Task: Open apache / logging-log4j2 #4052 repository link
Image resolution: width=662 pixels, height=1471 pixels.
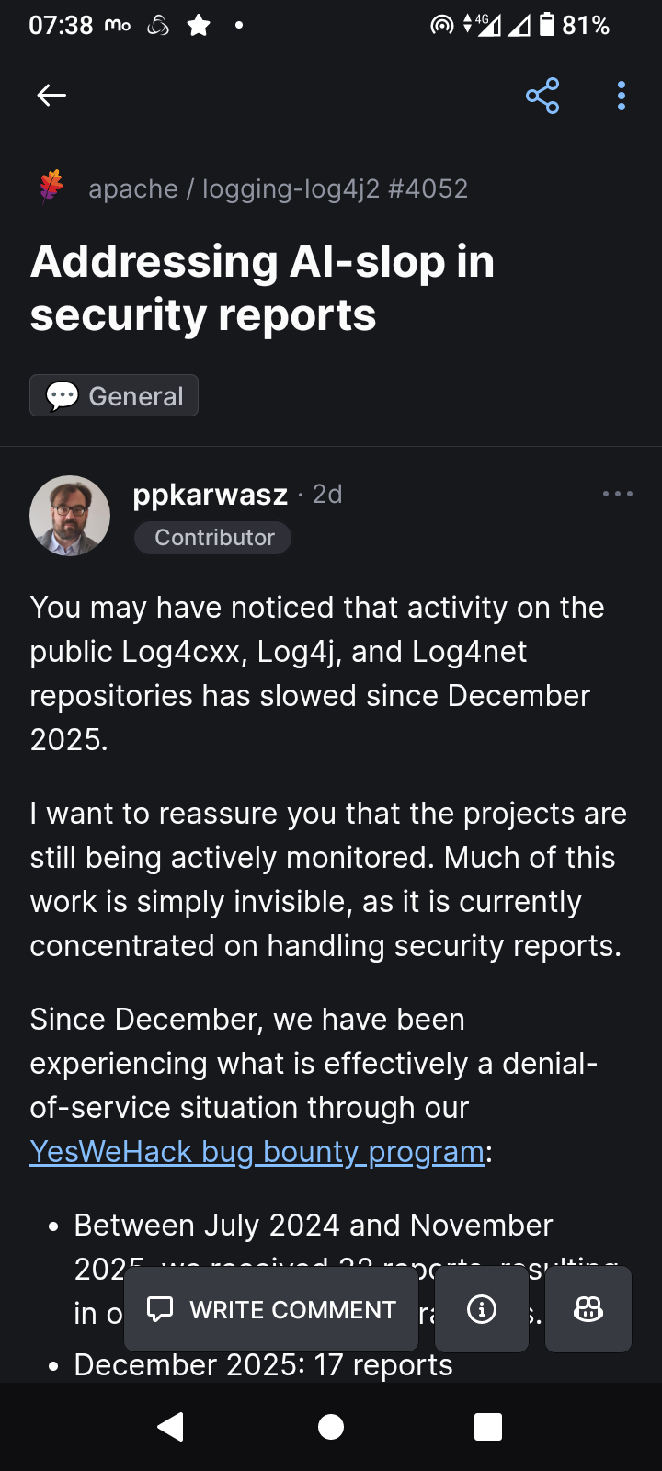Action: 278,188
